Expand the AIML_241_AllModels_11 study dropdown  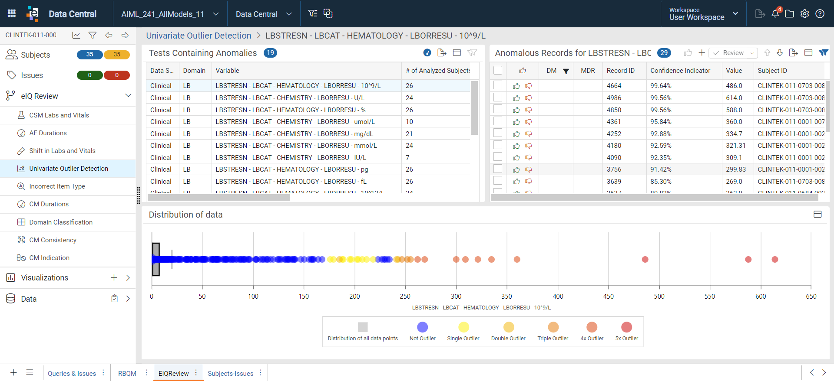pos(215,14)
